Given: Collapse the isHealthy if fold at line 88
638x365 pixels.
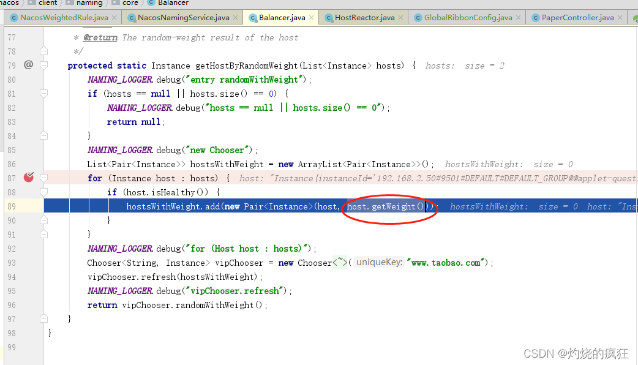Looking at the screenshot, I should pos(44,192).
